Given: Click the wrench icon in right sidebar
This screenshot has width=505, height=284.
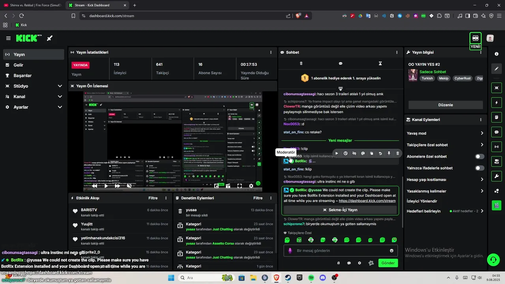Looking at the screenshot, I should tap(497, 176).
